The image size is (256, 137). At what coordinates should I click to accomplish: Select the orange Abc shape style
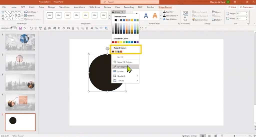click(x=68, y=15)
